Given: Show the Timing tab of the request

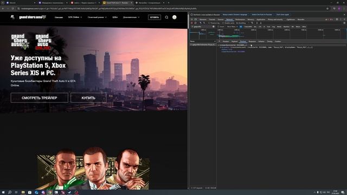Looking at the screenshot, I should click(x=269, y=41).
